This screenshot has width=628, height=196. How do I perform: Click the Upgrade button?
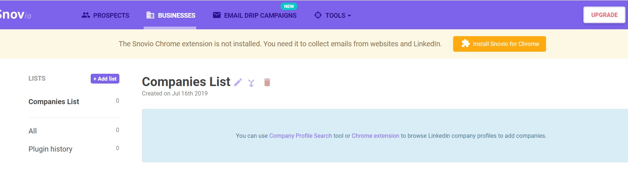point(604,15)
